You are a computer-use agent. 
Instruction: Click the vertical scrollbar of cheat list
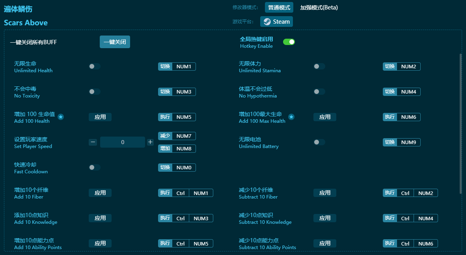click(x=461, y=124)
